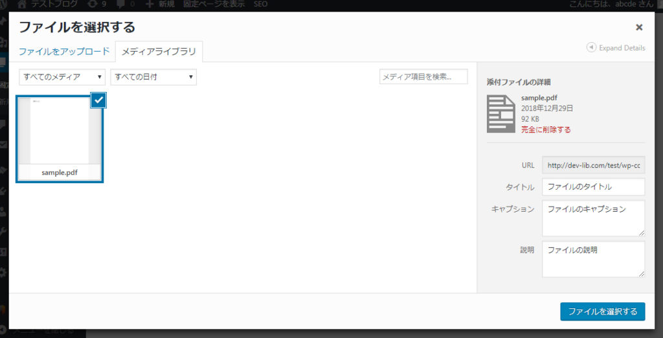Click the plus icon for 新規
The height and width of the screenshot is (338, 663).
point(150,5)
